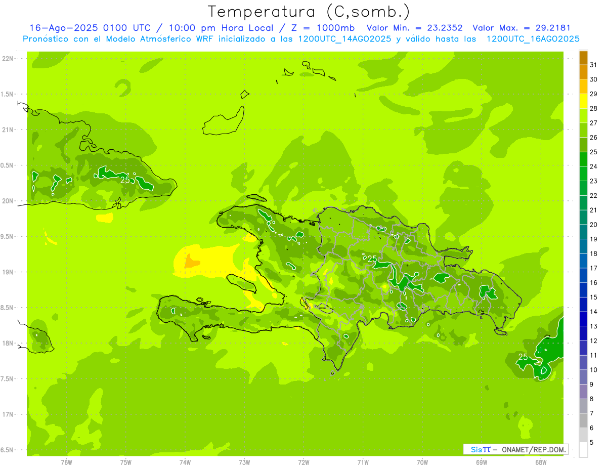This screenshot has height=469, width=607.
Task: Click the 'Valor Min. = 23.2352' value
Action: (x=414, y=28)
